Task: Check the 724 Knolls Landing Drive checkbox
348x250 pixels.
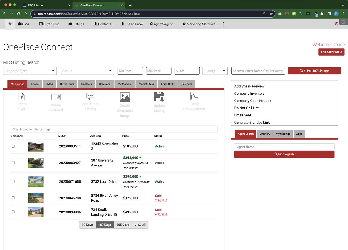Action: pyautogui.click(x=13, y=212)
